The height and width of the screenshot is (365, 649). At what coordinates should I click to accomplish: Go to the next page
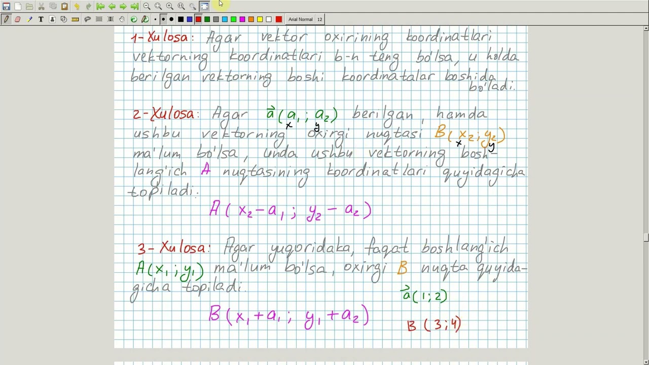[x=123, y=6]
